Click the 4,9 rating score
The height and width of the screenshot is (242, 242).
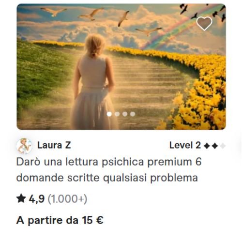coord(37,199)
